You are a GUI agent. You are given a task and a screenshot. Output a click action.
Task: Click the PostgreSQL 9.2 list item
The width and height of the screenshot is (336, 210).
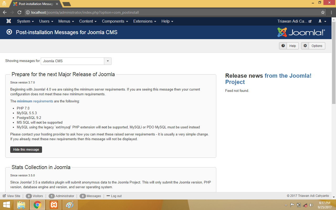coord(29,118)
